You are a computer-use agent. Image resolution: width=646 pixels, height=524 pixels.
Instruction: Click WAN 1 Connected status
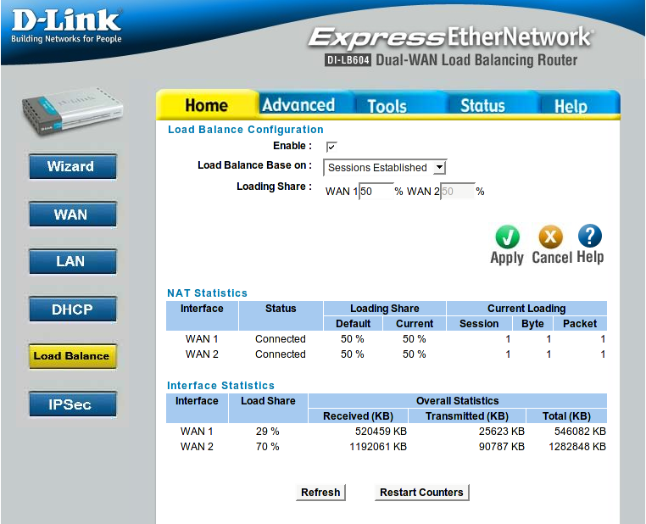tap(281, 339)
